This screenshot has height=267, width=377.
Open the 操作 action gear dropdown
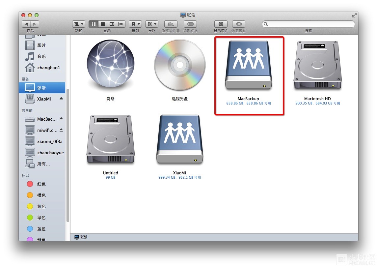pyautogui.click(x=152, y=24)
